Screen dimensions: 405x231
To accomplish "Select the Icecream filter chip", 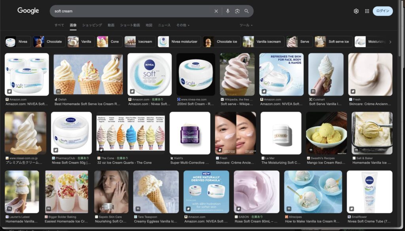I will (140, 42).
